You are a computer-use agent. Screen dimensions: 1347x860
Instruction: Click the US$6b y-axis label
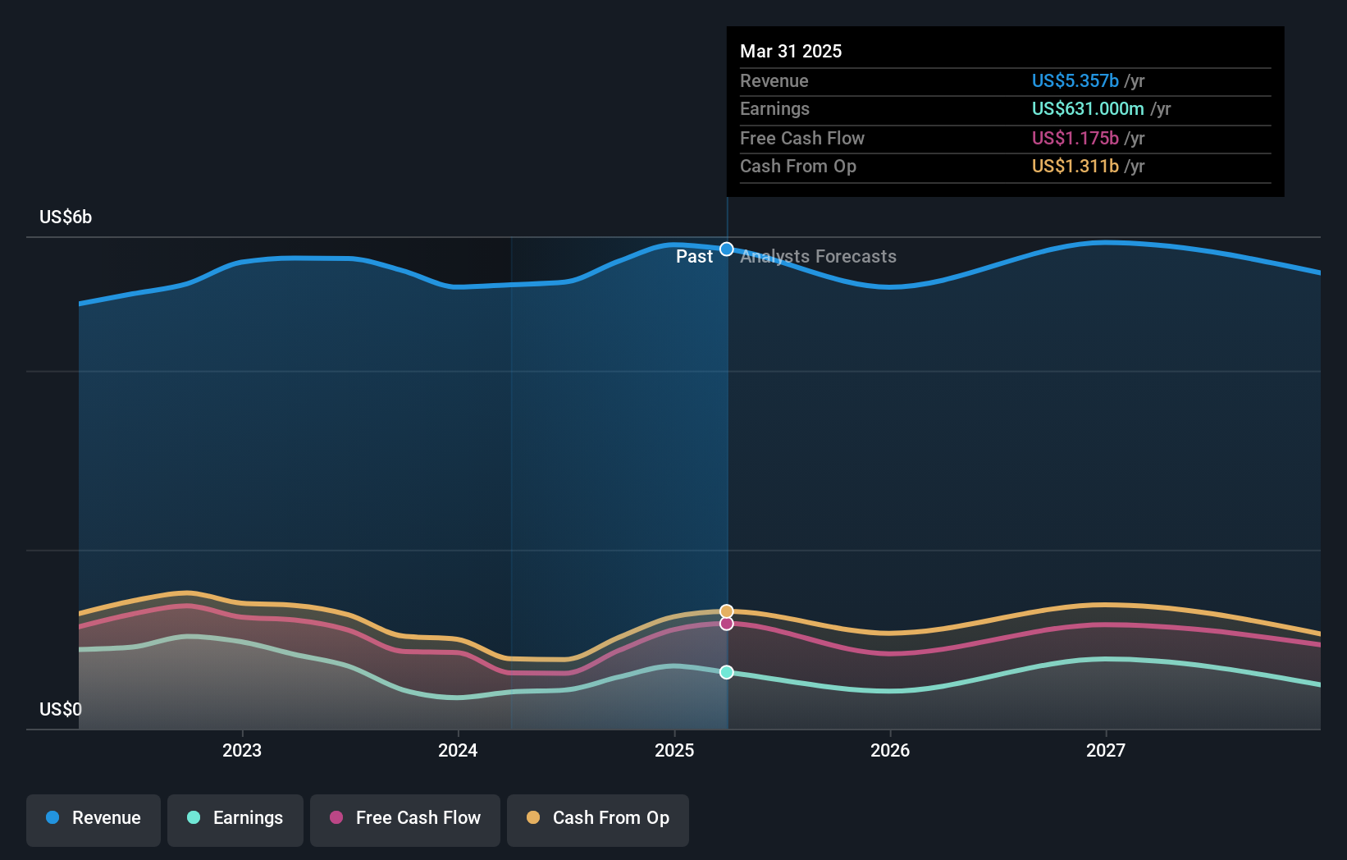(x=66, y=217)
